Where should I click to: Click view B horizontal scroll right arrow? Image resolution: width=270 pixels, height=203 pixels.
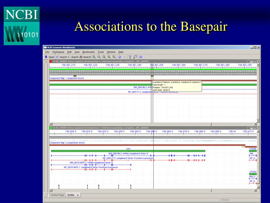pyautogui.click(x=255, y=190)
